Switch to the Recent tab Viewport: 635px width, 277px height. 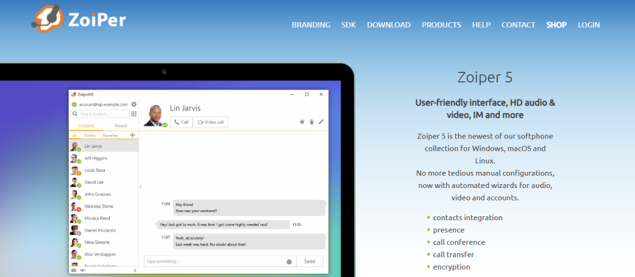click(x=121, y=126)
